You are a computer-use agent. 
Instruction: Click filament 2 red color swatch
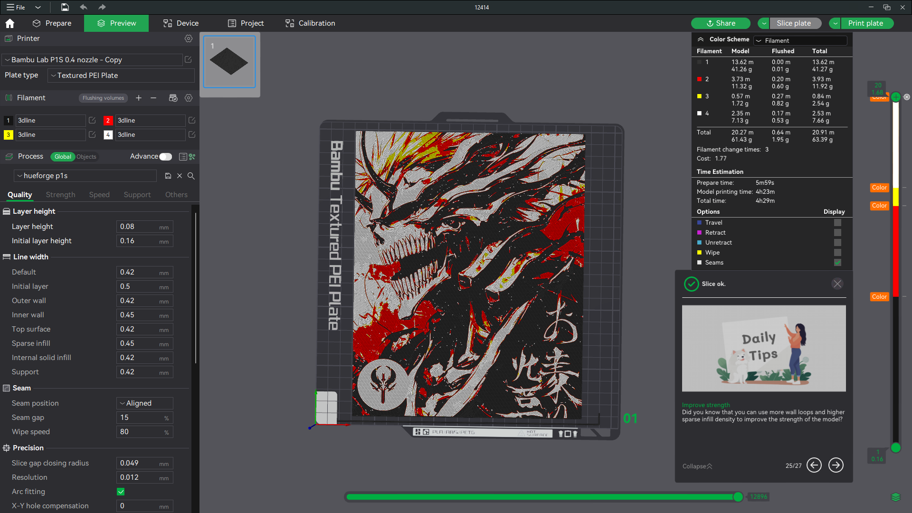click(x=108, y=121)
